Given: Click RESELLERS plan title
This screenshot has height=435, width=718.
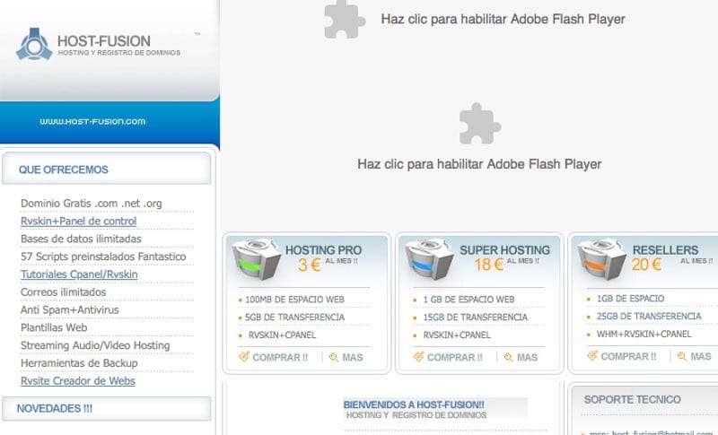Looking at the screenshot, I should click(665, 250).
